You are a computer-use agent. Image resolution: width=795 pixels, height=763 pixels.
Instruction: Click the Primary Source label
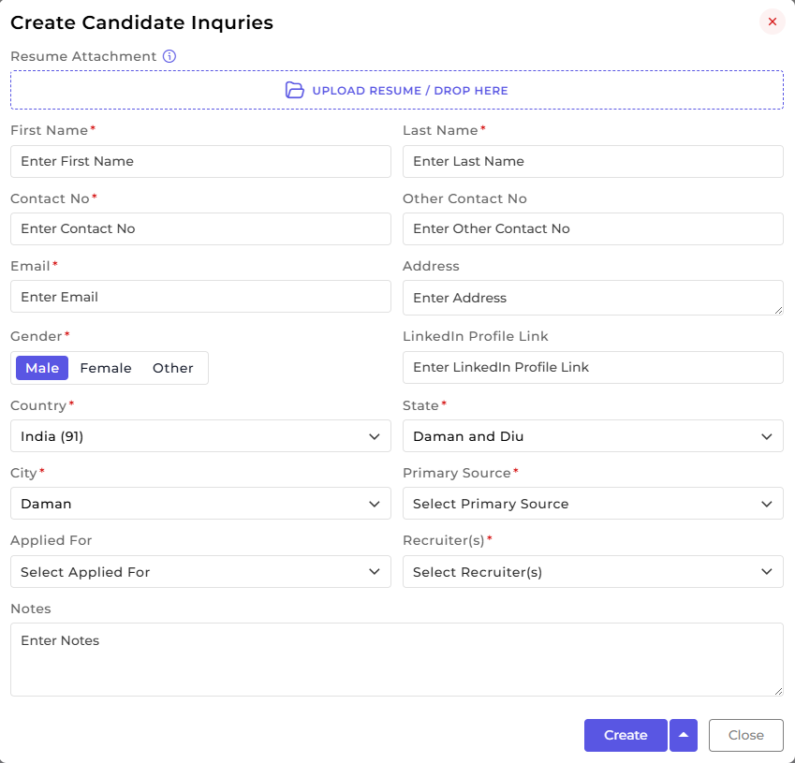click(457, 473)
